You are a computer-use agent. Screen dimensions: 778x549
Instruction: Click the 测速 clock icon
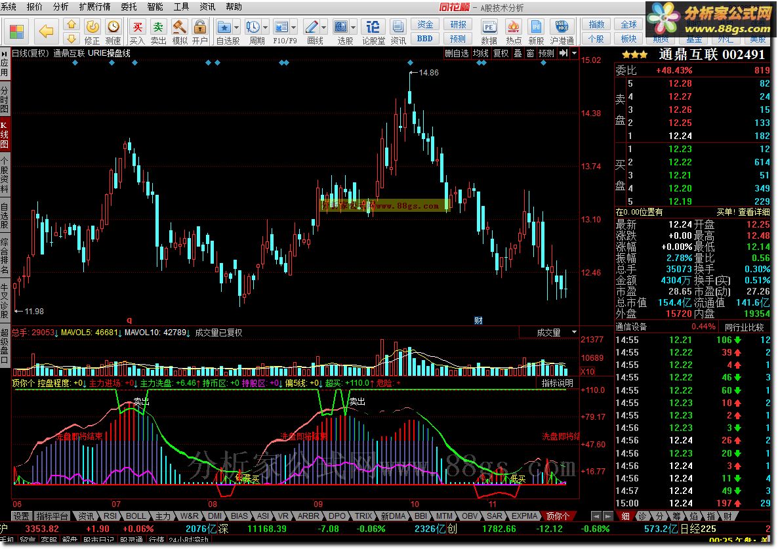tap(113, 27)
